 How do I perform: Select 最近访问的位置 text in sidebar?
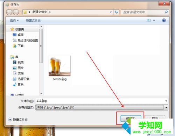(28, 40)
